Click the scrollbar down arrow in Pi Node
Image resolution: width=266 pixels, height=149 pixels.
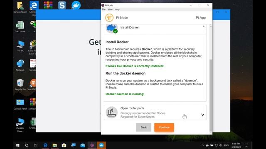click(211, 133)
